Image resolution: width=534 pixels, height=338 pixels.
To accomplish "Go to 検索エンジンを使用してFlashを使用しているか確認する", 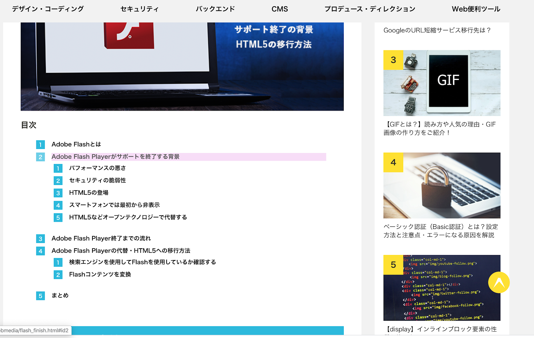I will 143,262.
